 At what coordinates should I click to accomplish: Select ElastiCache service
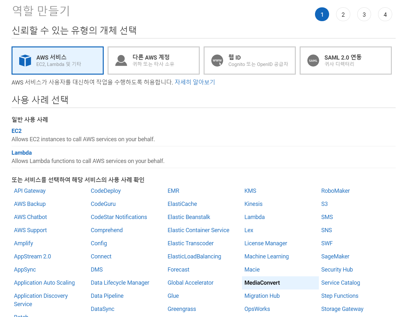(x=182, y=204)
